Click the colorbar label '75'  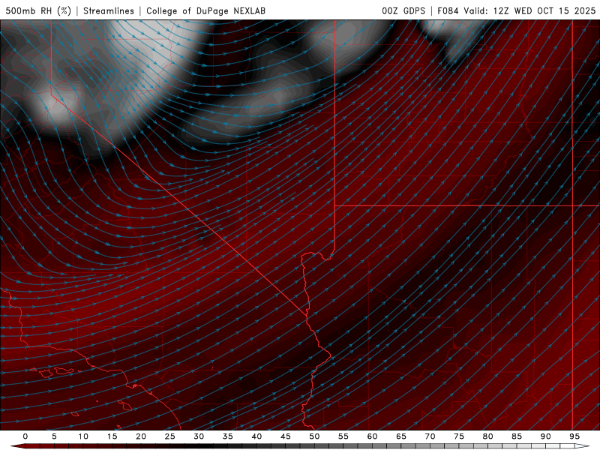[459, 436]
